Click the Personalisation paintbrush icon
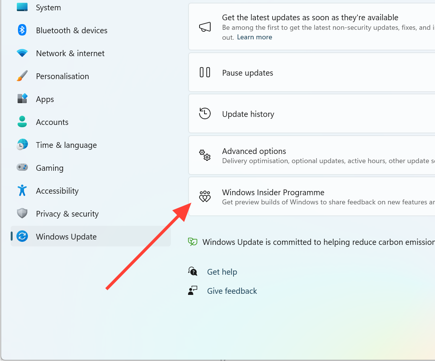The image size is (435, 361). point(22,76)
